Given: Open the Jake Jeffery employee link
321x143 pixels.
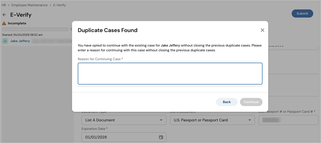Looking at the screenshot, I should [20, 41].
